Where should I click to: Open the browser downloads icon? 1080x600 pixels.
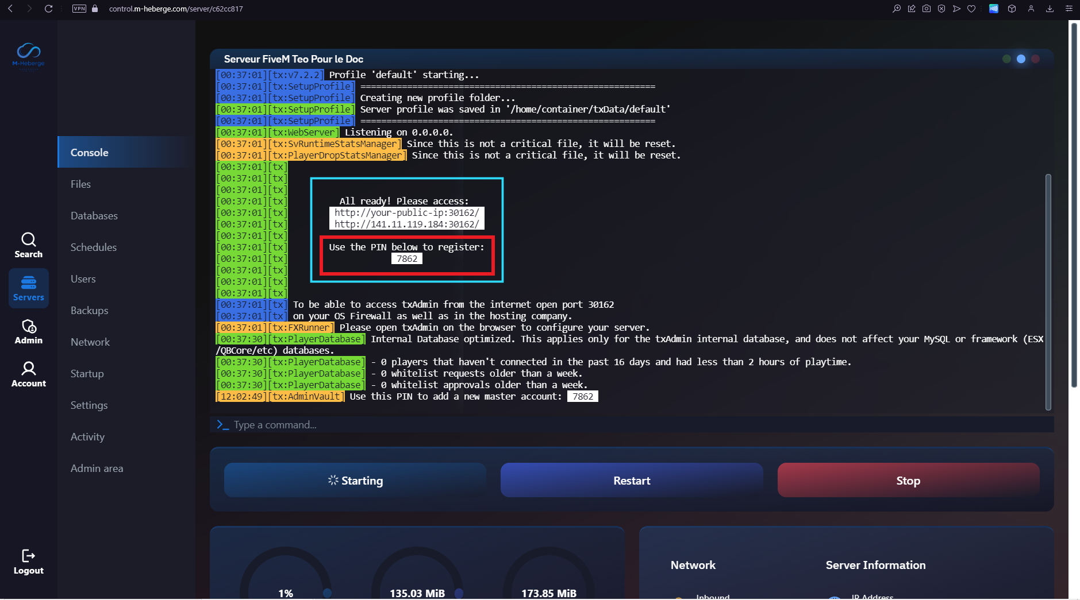click(1050, 9)
